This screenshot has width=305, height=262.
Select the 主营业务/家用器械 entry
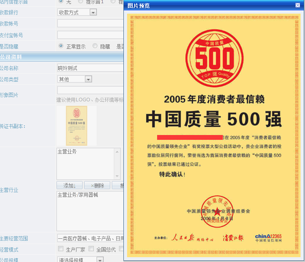[78, 195]
